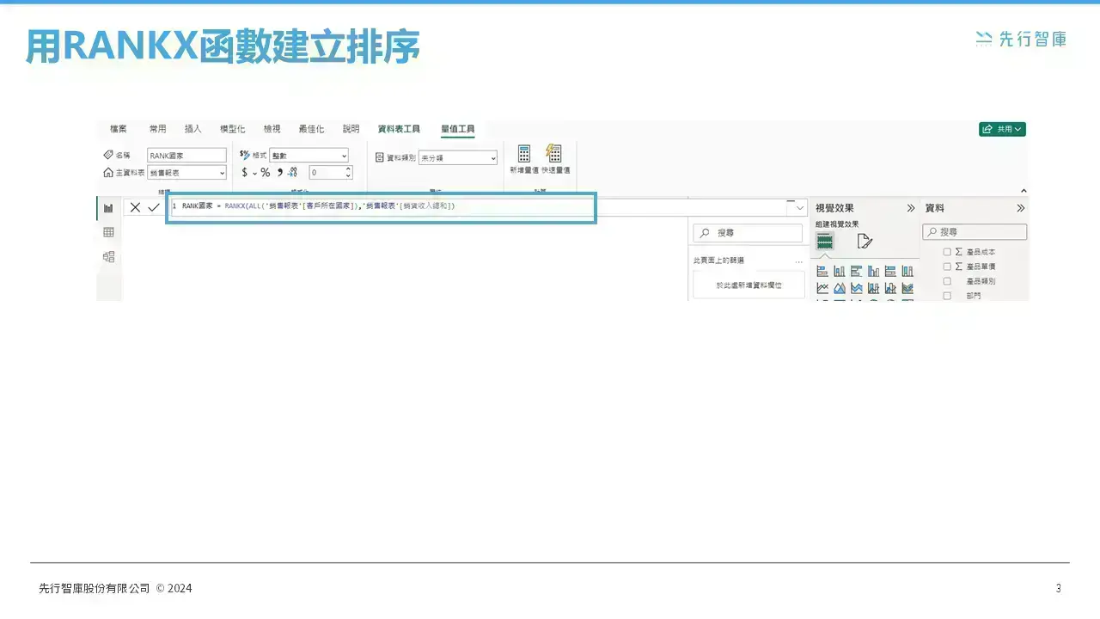Switch to the 常用 Home tab
Screen dimensions: 1100x619
click(x=157, y=129)
